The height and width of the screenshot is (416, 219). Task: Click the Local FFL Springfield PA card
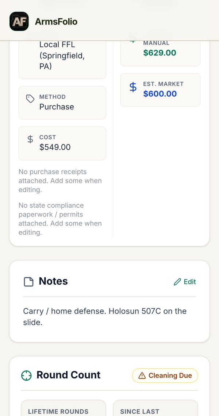point(62,60)
